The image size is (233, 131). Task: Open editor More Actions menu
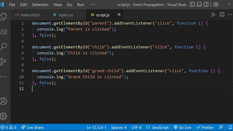pos(230,15)
